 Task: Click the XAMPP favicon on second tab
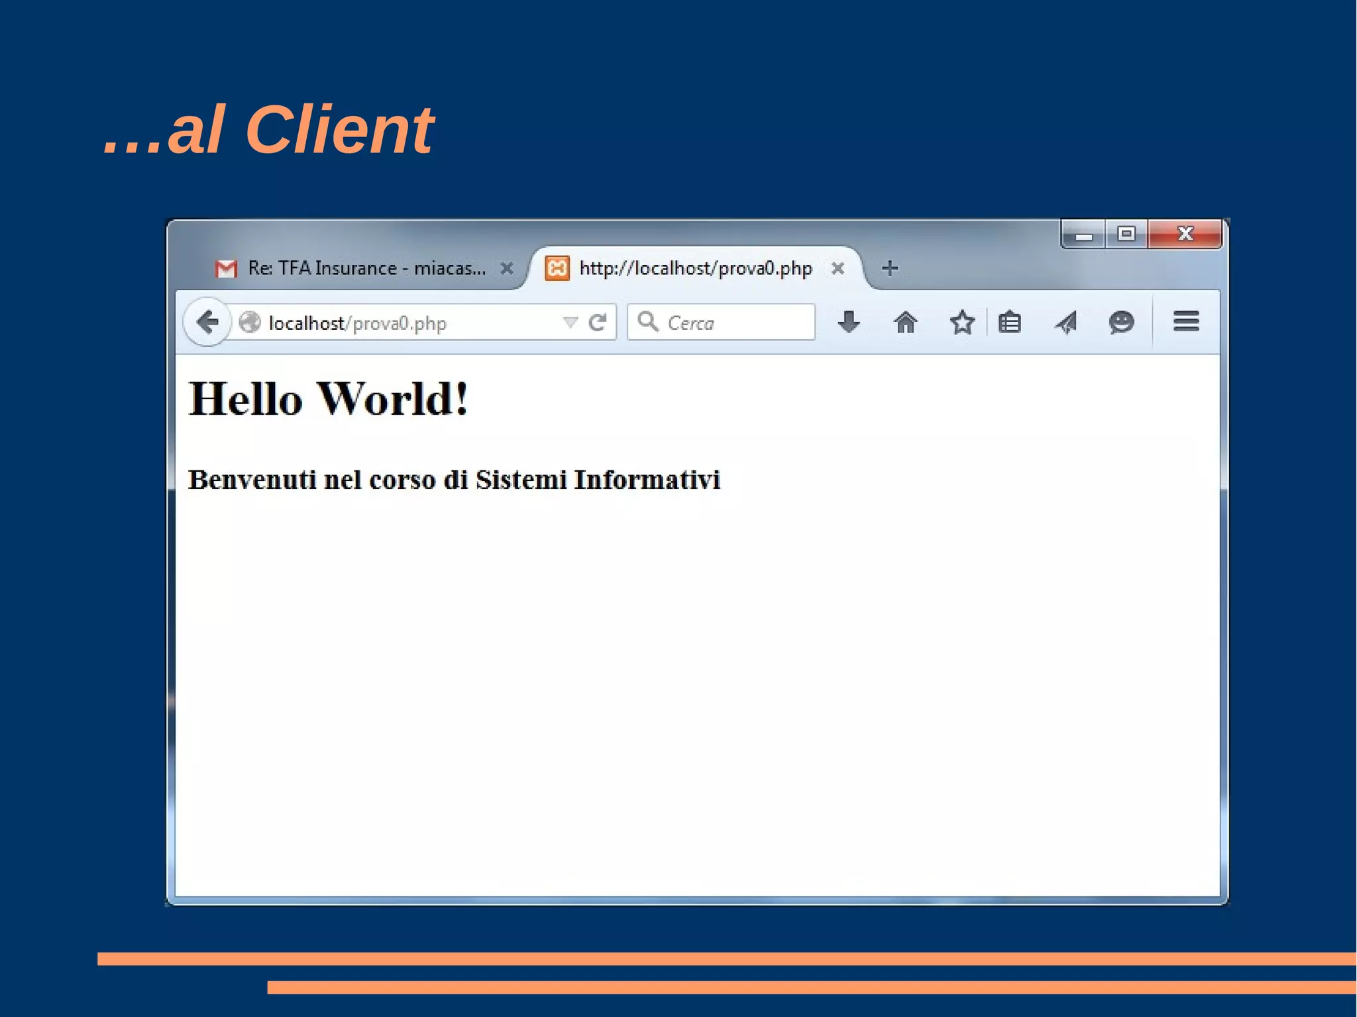point(557,268)
